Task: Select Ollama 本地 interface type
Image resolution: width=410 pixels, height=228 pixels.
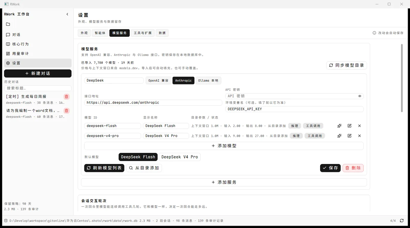Action: [208, 81]
